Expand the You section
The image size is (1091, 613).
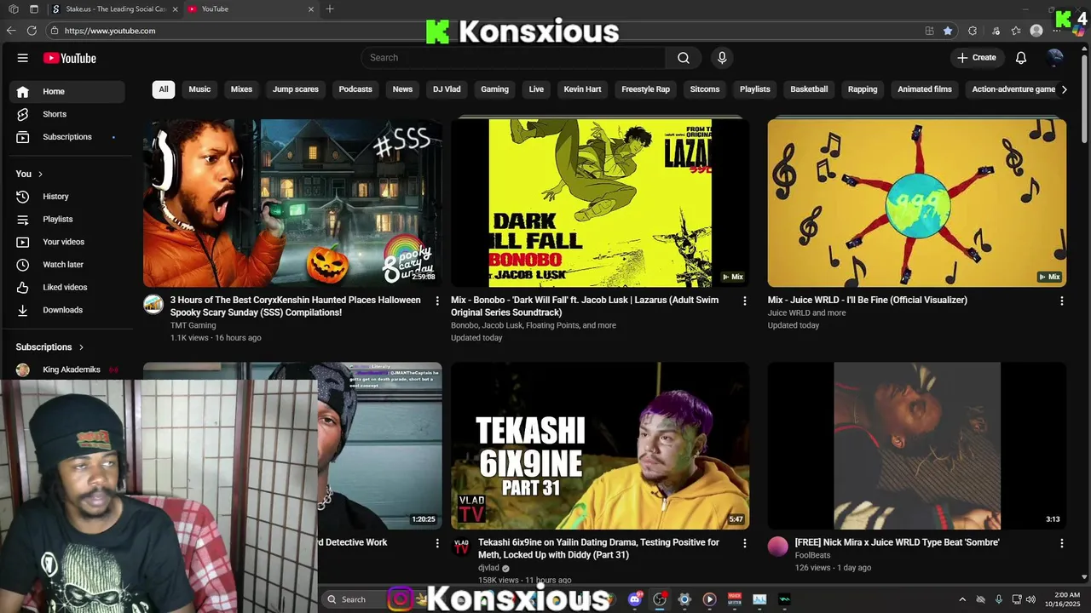[x=29, y=174]
